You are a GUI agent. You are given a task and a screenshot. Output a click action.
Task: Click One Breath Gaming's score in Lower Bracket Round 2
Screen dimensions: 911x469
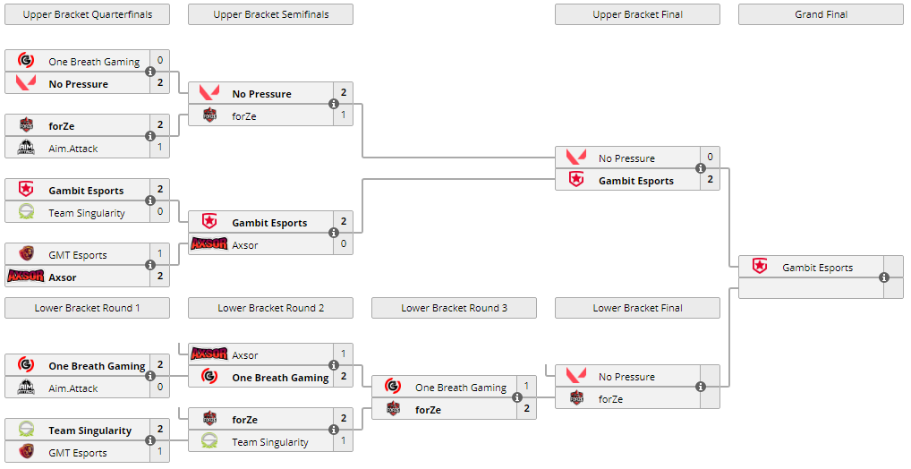tap(344, 377)
